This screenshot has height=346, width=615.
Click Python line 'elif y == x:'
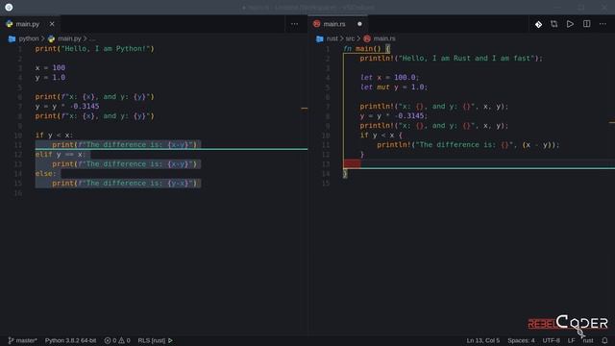(x=61, y=154)
